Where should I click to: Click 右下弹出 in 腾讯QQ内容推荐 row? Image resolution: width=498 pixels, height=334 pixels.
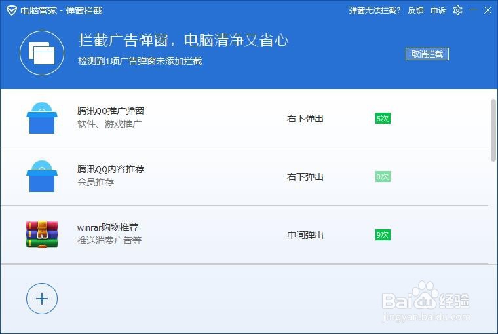pos(305,177)
